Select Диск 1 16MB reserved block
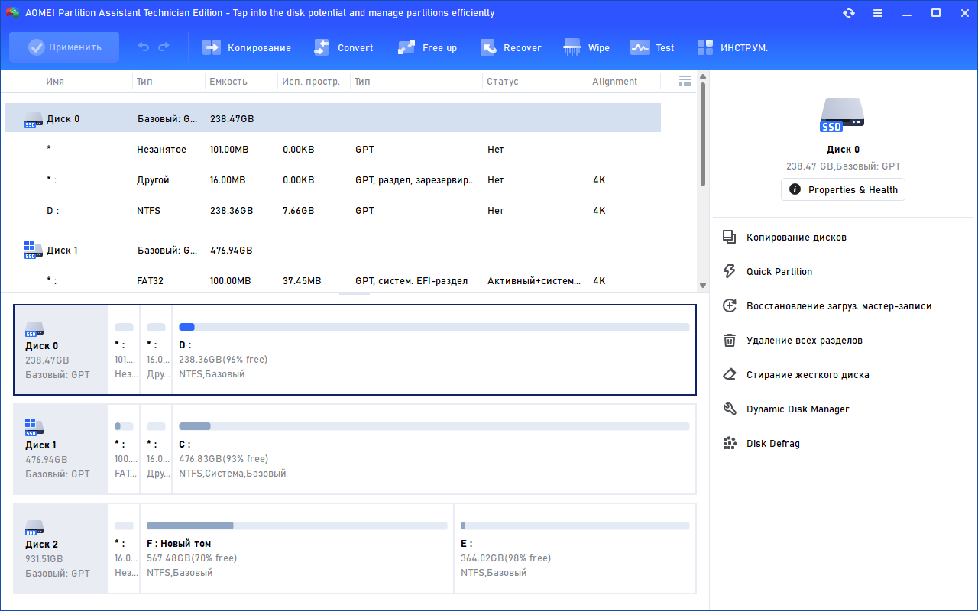The image size is (978, 611). click(x=156, y=449)
